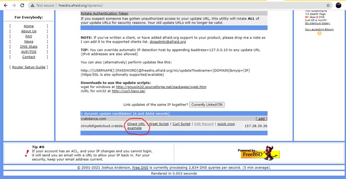346x179 pixels.
Task: Click the browser forward arrow
Action: point(14,5)
